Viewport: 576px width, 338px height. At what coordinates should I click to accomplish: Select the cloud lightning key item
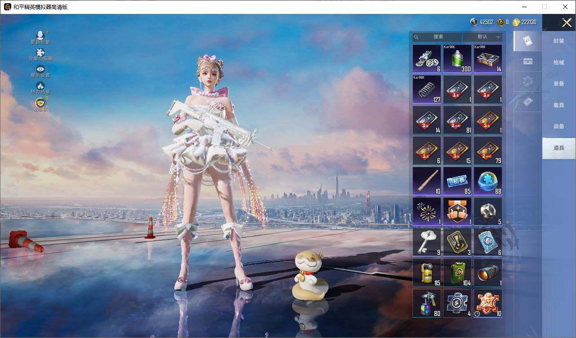click(427, 242)
